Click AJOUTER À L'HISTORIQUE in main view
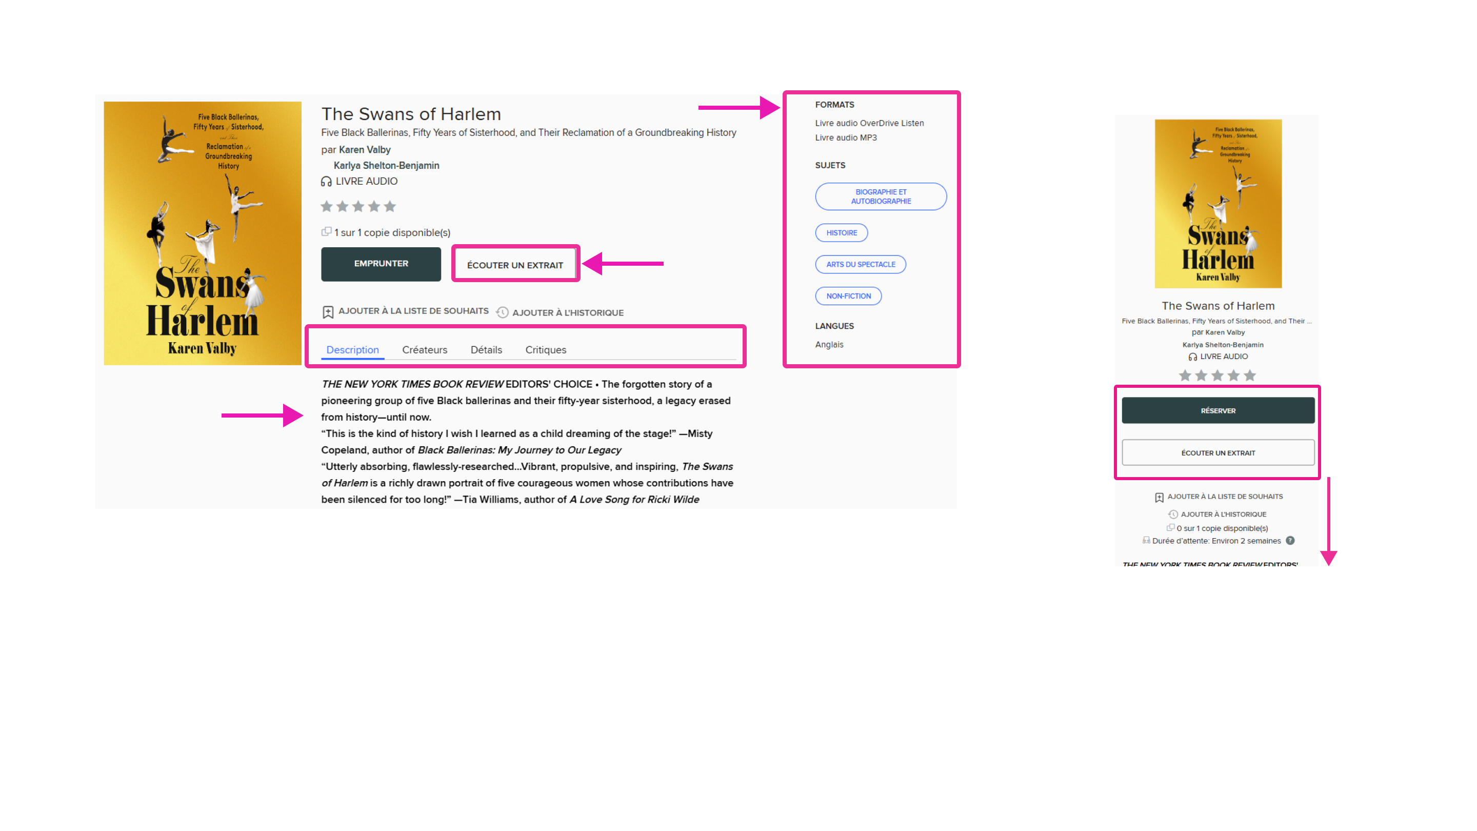 click(x=568, y=312)
